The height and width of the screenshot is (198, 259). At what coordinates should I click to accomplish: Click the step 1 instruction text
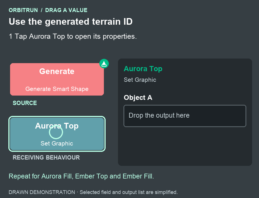73,36
